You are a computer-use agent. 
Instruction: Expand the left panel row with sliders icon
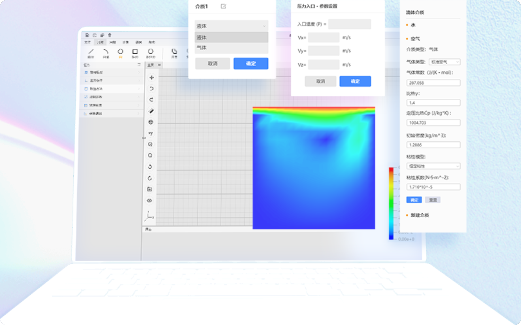click(112, 97)
